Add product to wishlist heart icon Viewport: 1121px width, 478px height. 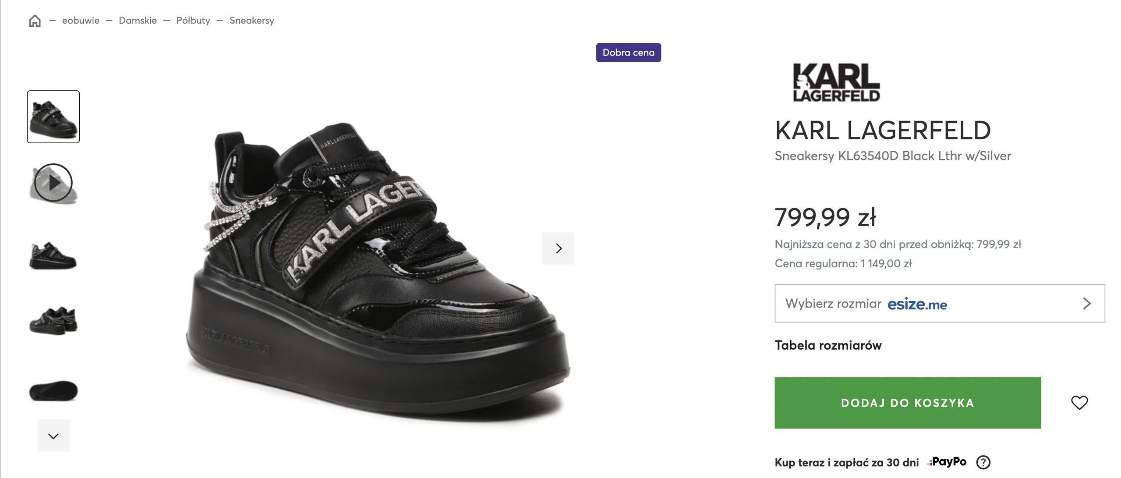point(1079,402)
